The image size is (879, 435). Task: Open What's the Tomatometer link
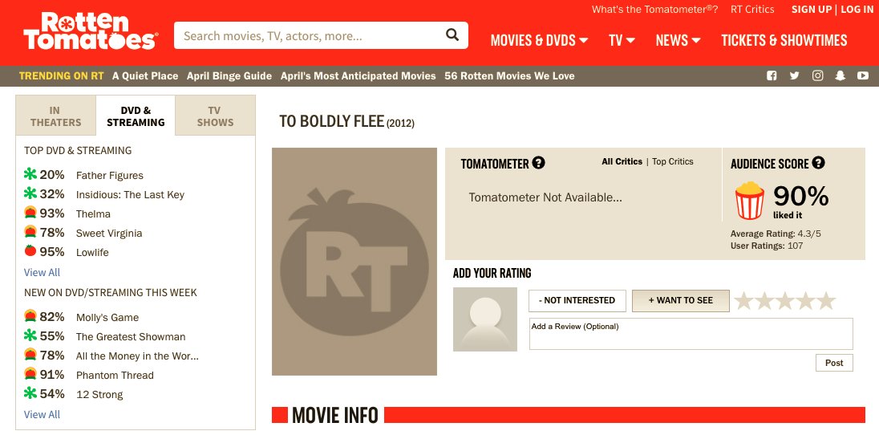[x=654, y=10]
